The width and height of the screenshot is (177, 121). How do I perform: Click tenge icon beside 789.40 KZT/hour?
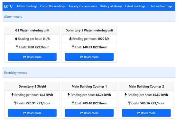73,103
